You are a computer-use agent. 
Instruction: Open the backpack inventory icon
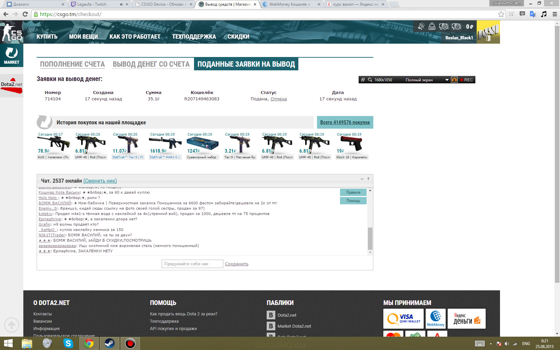[432, 26]
